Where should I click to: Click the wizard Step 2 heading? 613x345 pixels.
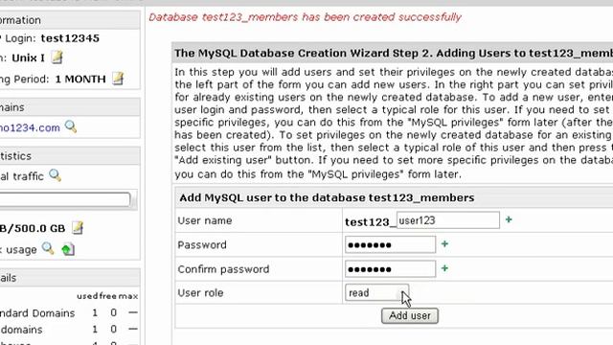(x=394, y=54)
